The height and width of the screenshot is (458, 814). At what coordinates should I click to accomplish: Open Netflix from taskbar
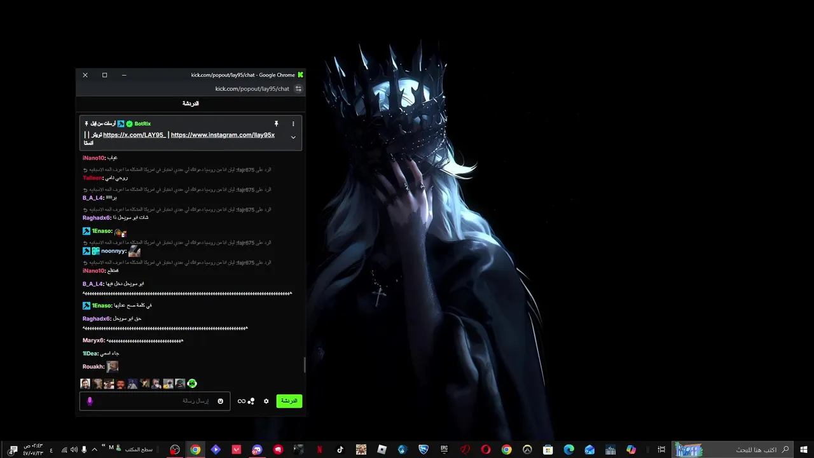[319, 450]
